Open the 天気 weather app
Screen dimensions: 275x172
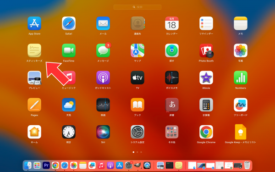point(69,105)
